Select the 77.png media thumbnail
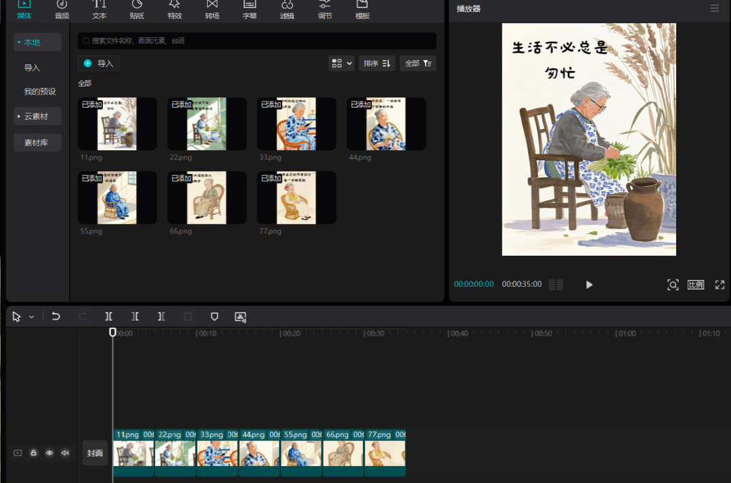This screenshot has width=731, height=483. click(296, 198)
